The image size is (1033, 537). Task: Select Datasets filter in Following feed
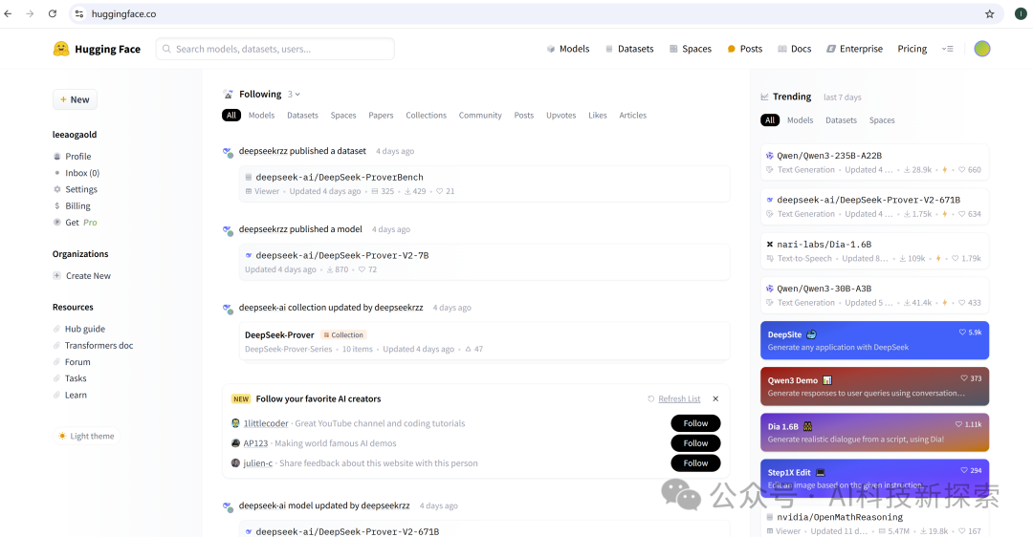[x=302, y=116]
